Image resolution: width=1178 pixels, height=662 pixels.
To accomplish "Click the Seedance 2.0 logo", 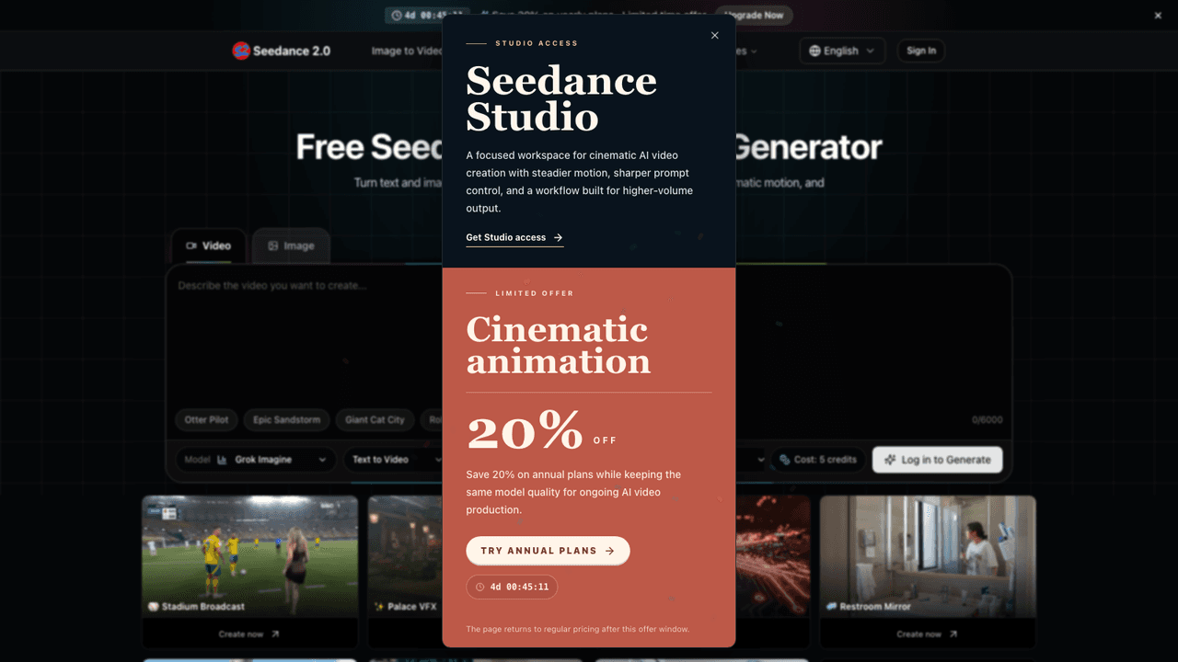I will [x=282, y=51].
